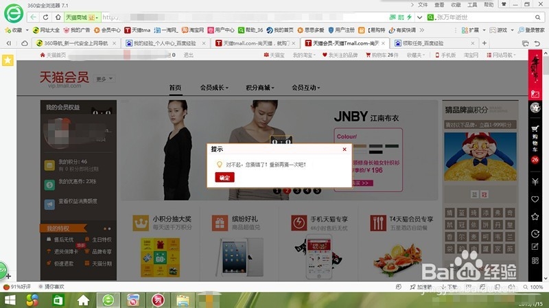This screenshot has height=308, width=549.
Task: Click the T4天猫会员专享 cutlery icon
Action: pos(378,223)
